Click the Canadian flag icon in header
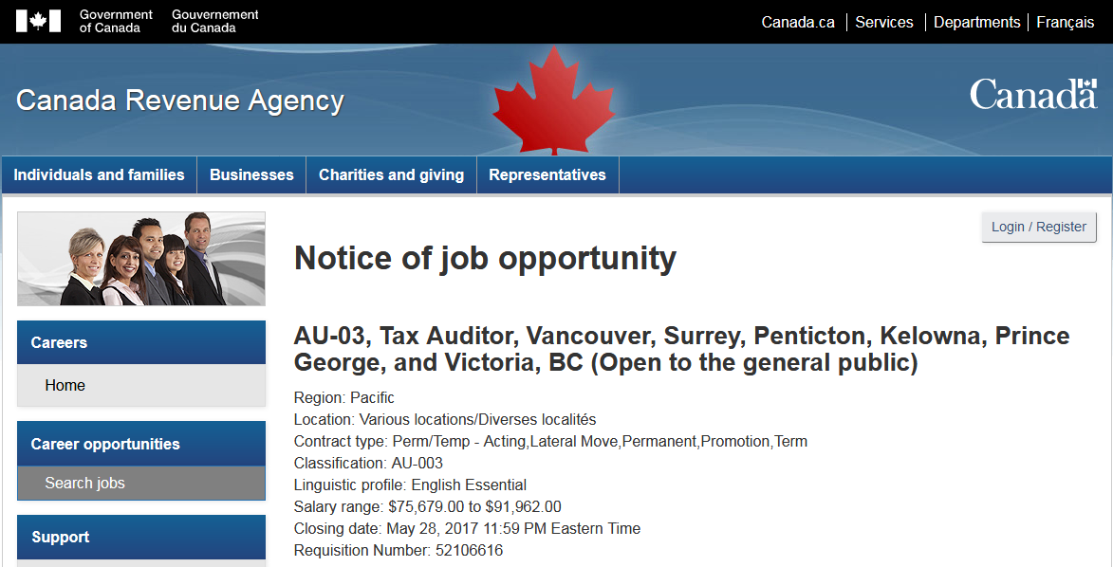Viewport: 1113px width, 567px height. click(38, 21)
